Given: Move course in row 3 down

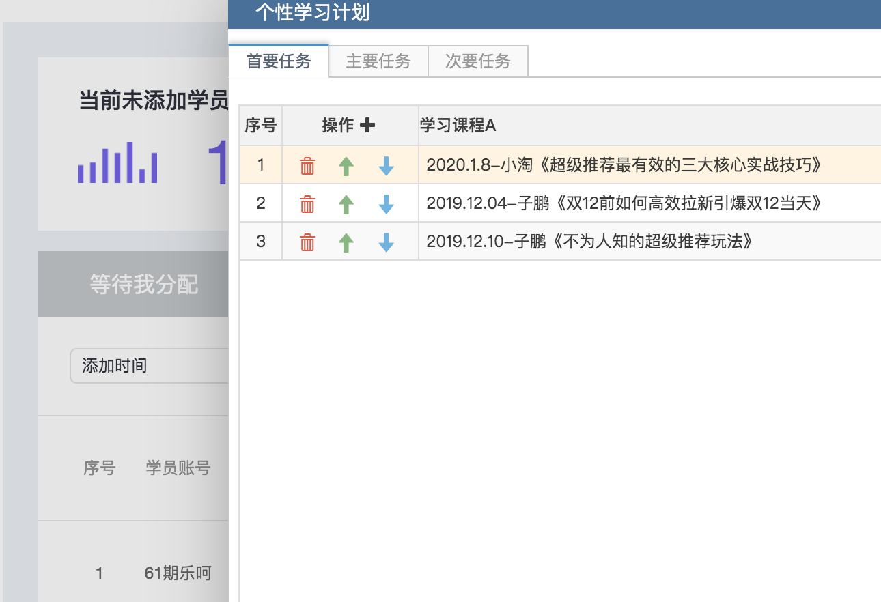Looking at the screenshot, I should coord(386,242).
